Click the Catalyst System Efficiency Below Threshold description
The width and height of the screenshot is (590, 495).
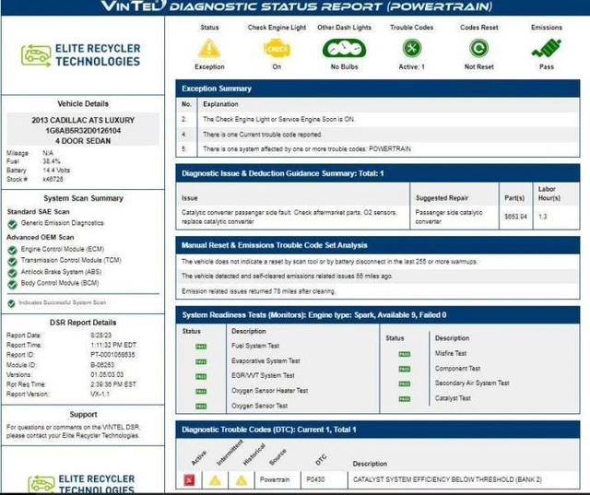click(x=447, y=479)
